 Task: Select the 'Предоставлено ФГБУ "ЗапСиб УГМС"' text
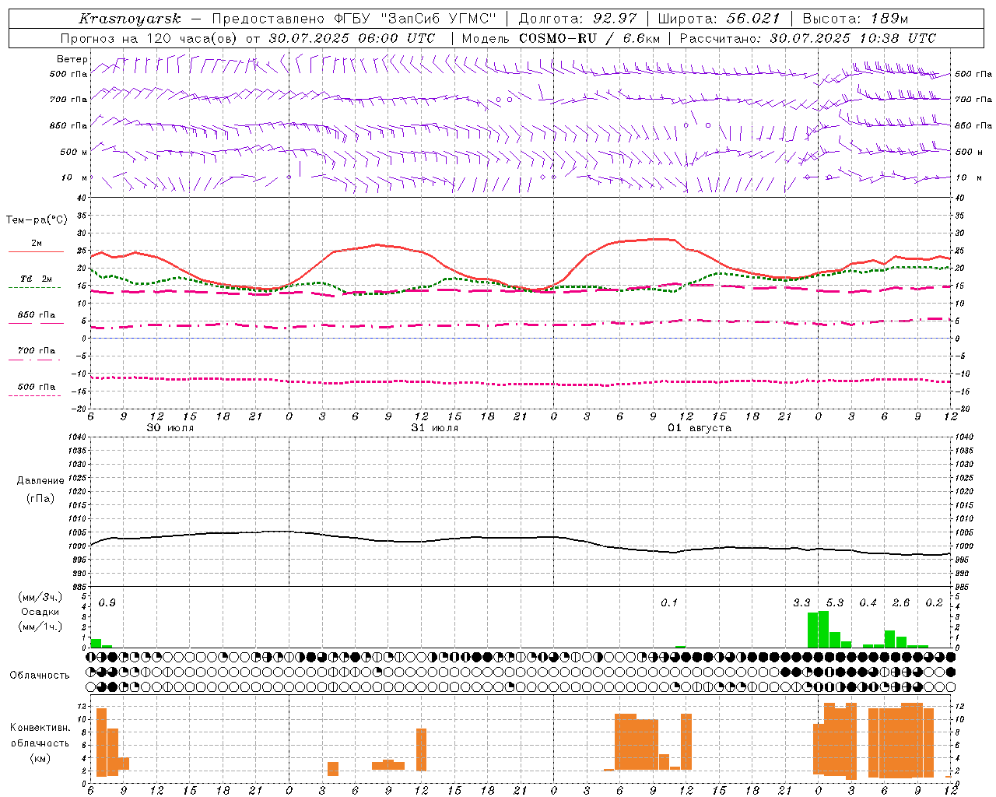coord(354,19)
